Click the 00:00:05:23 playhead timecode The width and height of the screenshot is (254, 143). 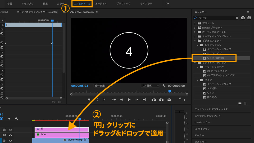tap(80, 86)
